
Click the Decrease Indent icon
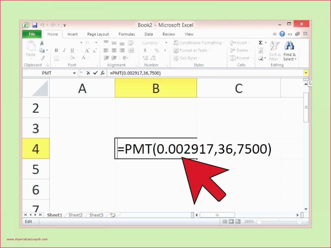(x=106, y=58)
